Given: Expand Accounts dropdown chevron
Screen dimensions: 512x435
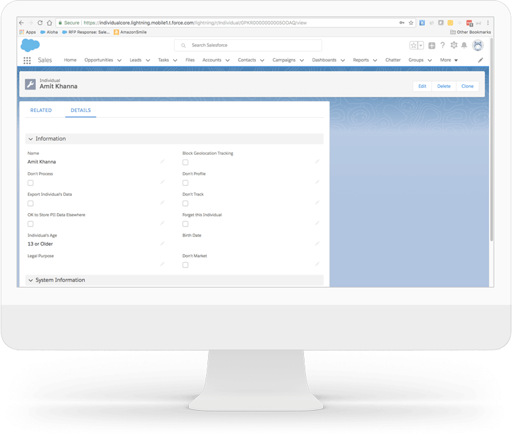Looking at the screenshot, I should 228,60.
